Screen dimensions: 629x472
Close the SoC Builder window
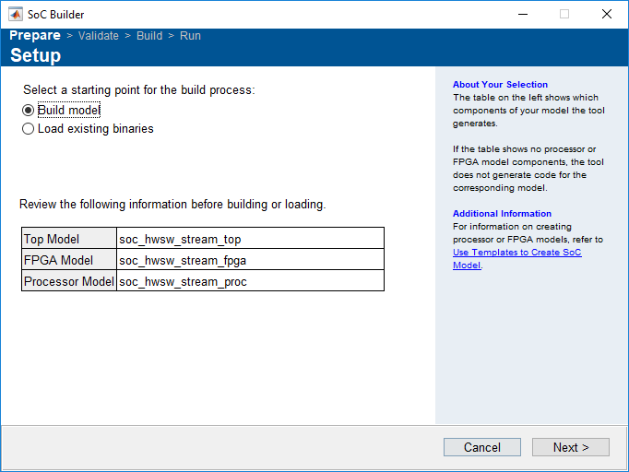pyautogui.click(x=607, y=15)
